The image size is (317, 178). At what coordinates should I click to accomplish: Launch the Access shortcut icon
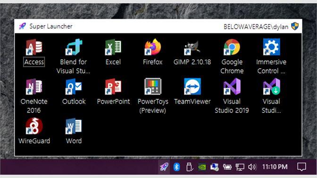pos(34,47)
